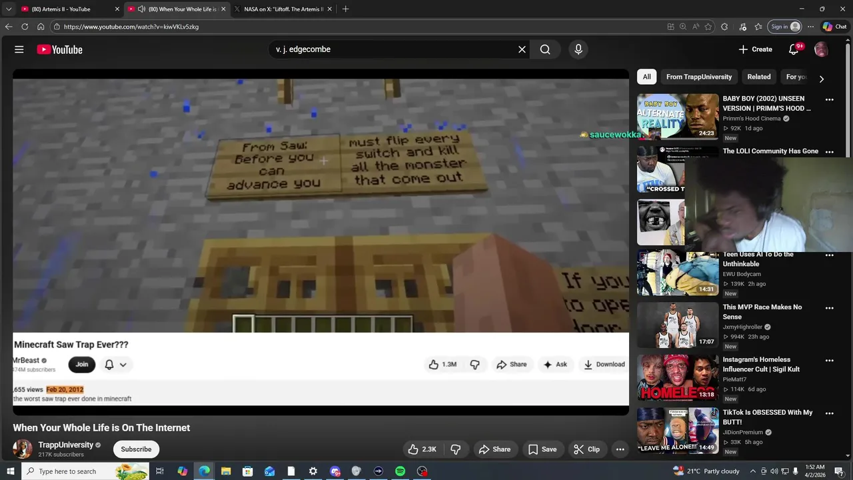
Task: Open options for Instagram's Homeless Influencer video
Action: point(830,361)
